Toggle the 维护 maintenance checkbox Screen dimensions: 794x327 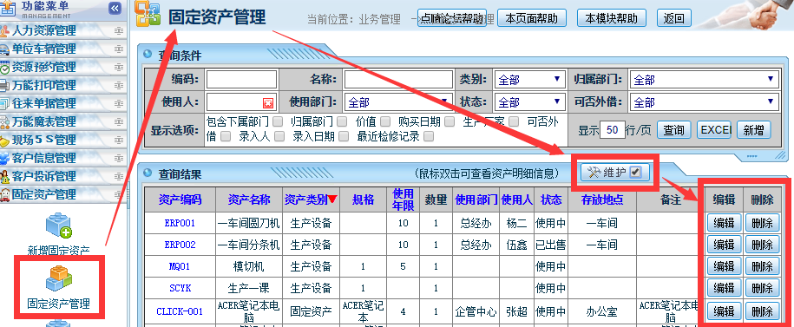coord(636,173)
